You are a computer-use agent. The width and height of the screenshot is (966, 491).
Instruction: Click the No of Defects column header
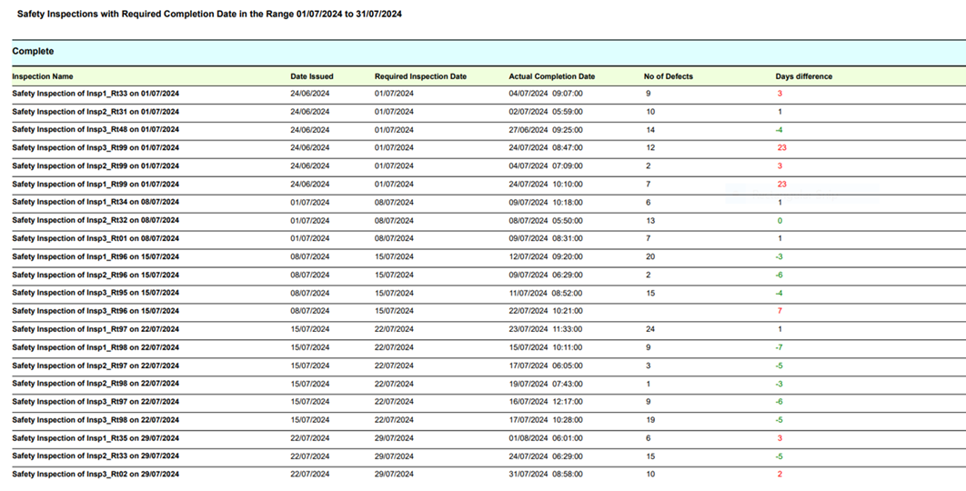click(x=669, y=76)
